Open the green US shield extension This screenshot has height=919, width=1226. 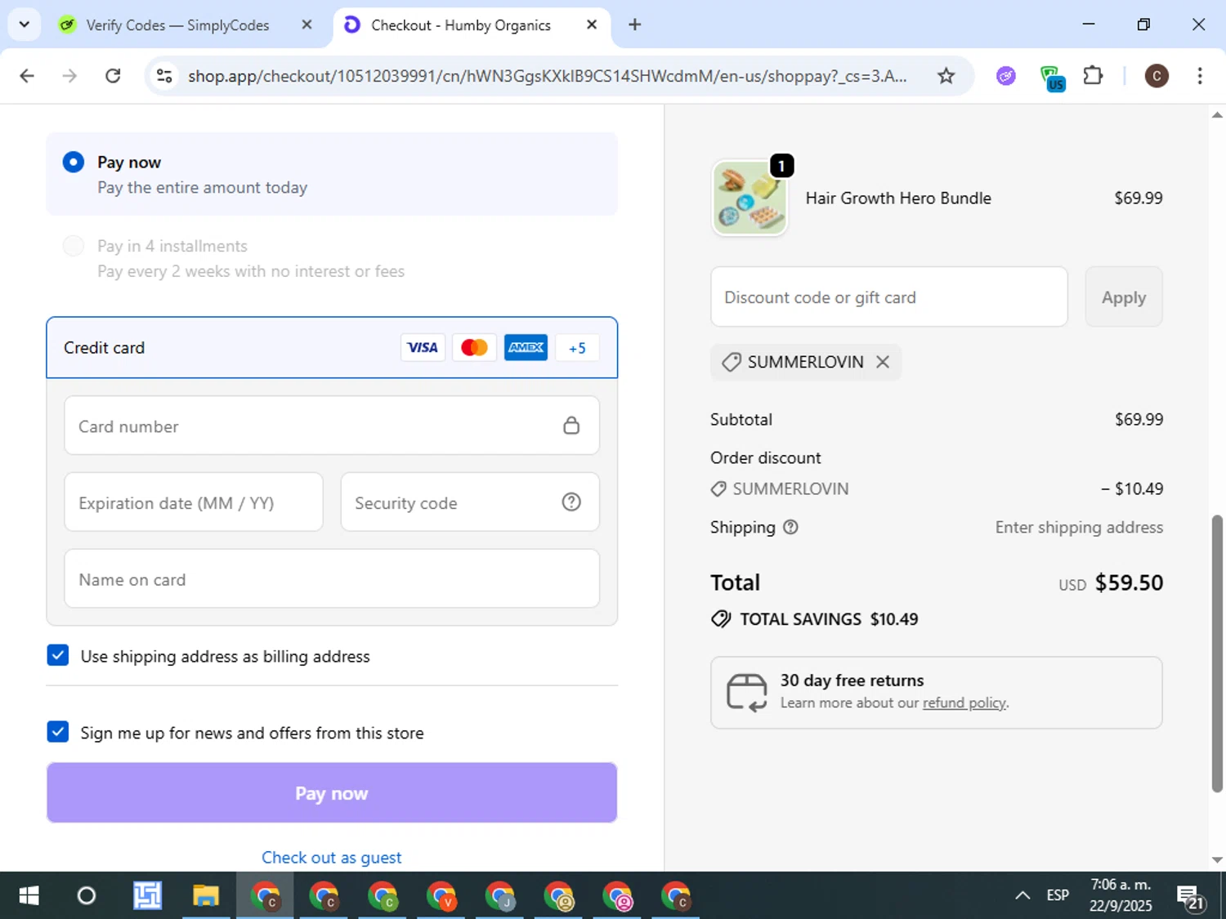point(1052,78)
